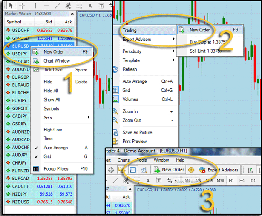Expand the Periodicity submenu arrow
This screenshot has width=262, height=216.
(x=174, y=51)
